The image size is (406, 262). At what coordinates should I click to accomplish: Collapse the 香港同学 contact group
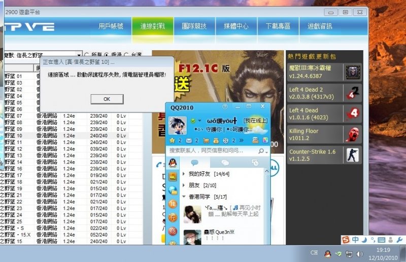[x=184, y=197]
